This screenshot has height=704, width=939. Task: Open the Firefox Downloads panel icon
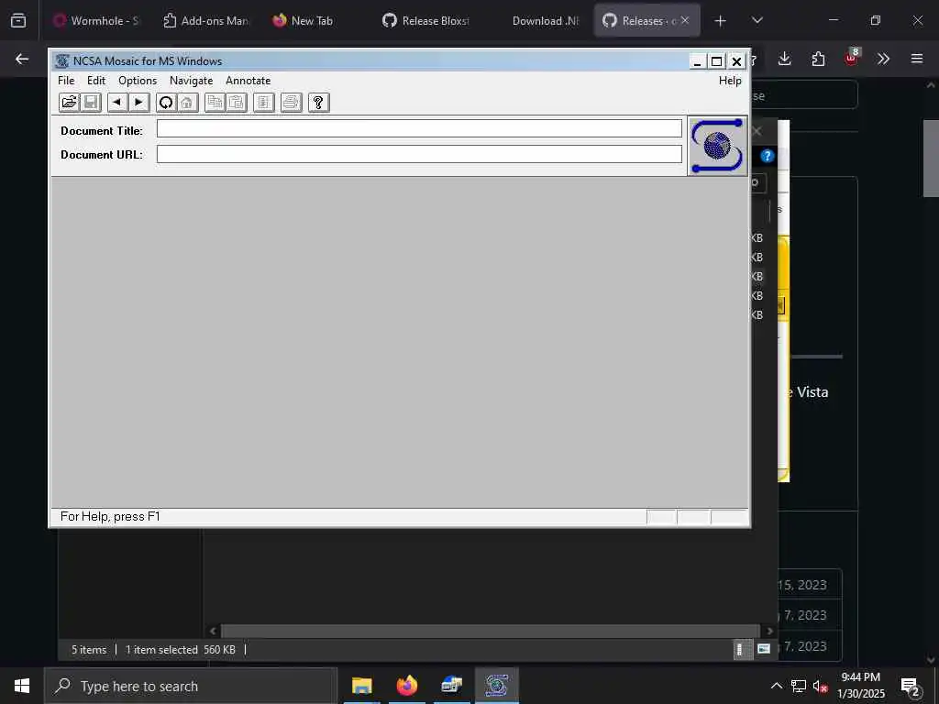coord(785,59)
